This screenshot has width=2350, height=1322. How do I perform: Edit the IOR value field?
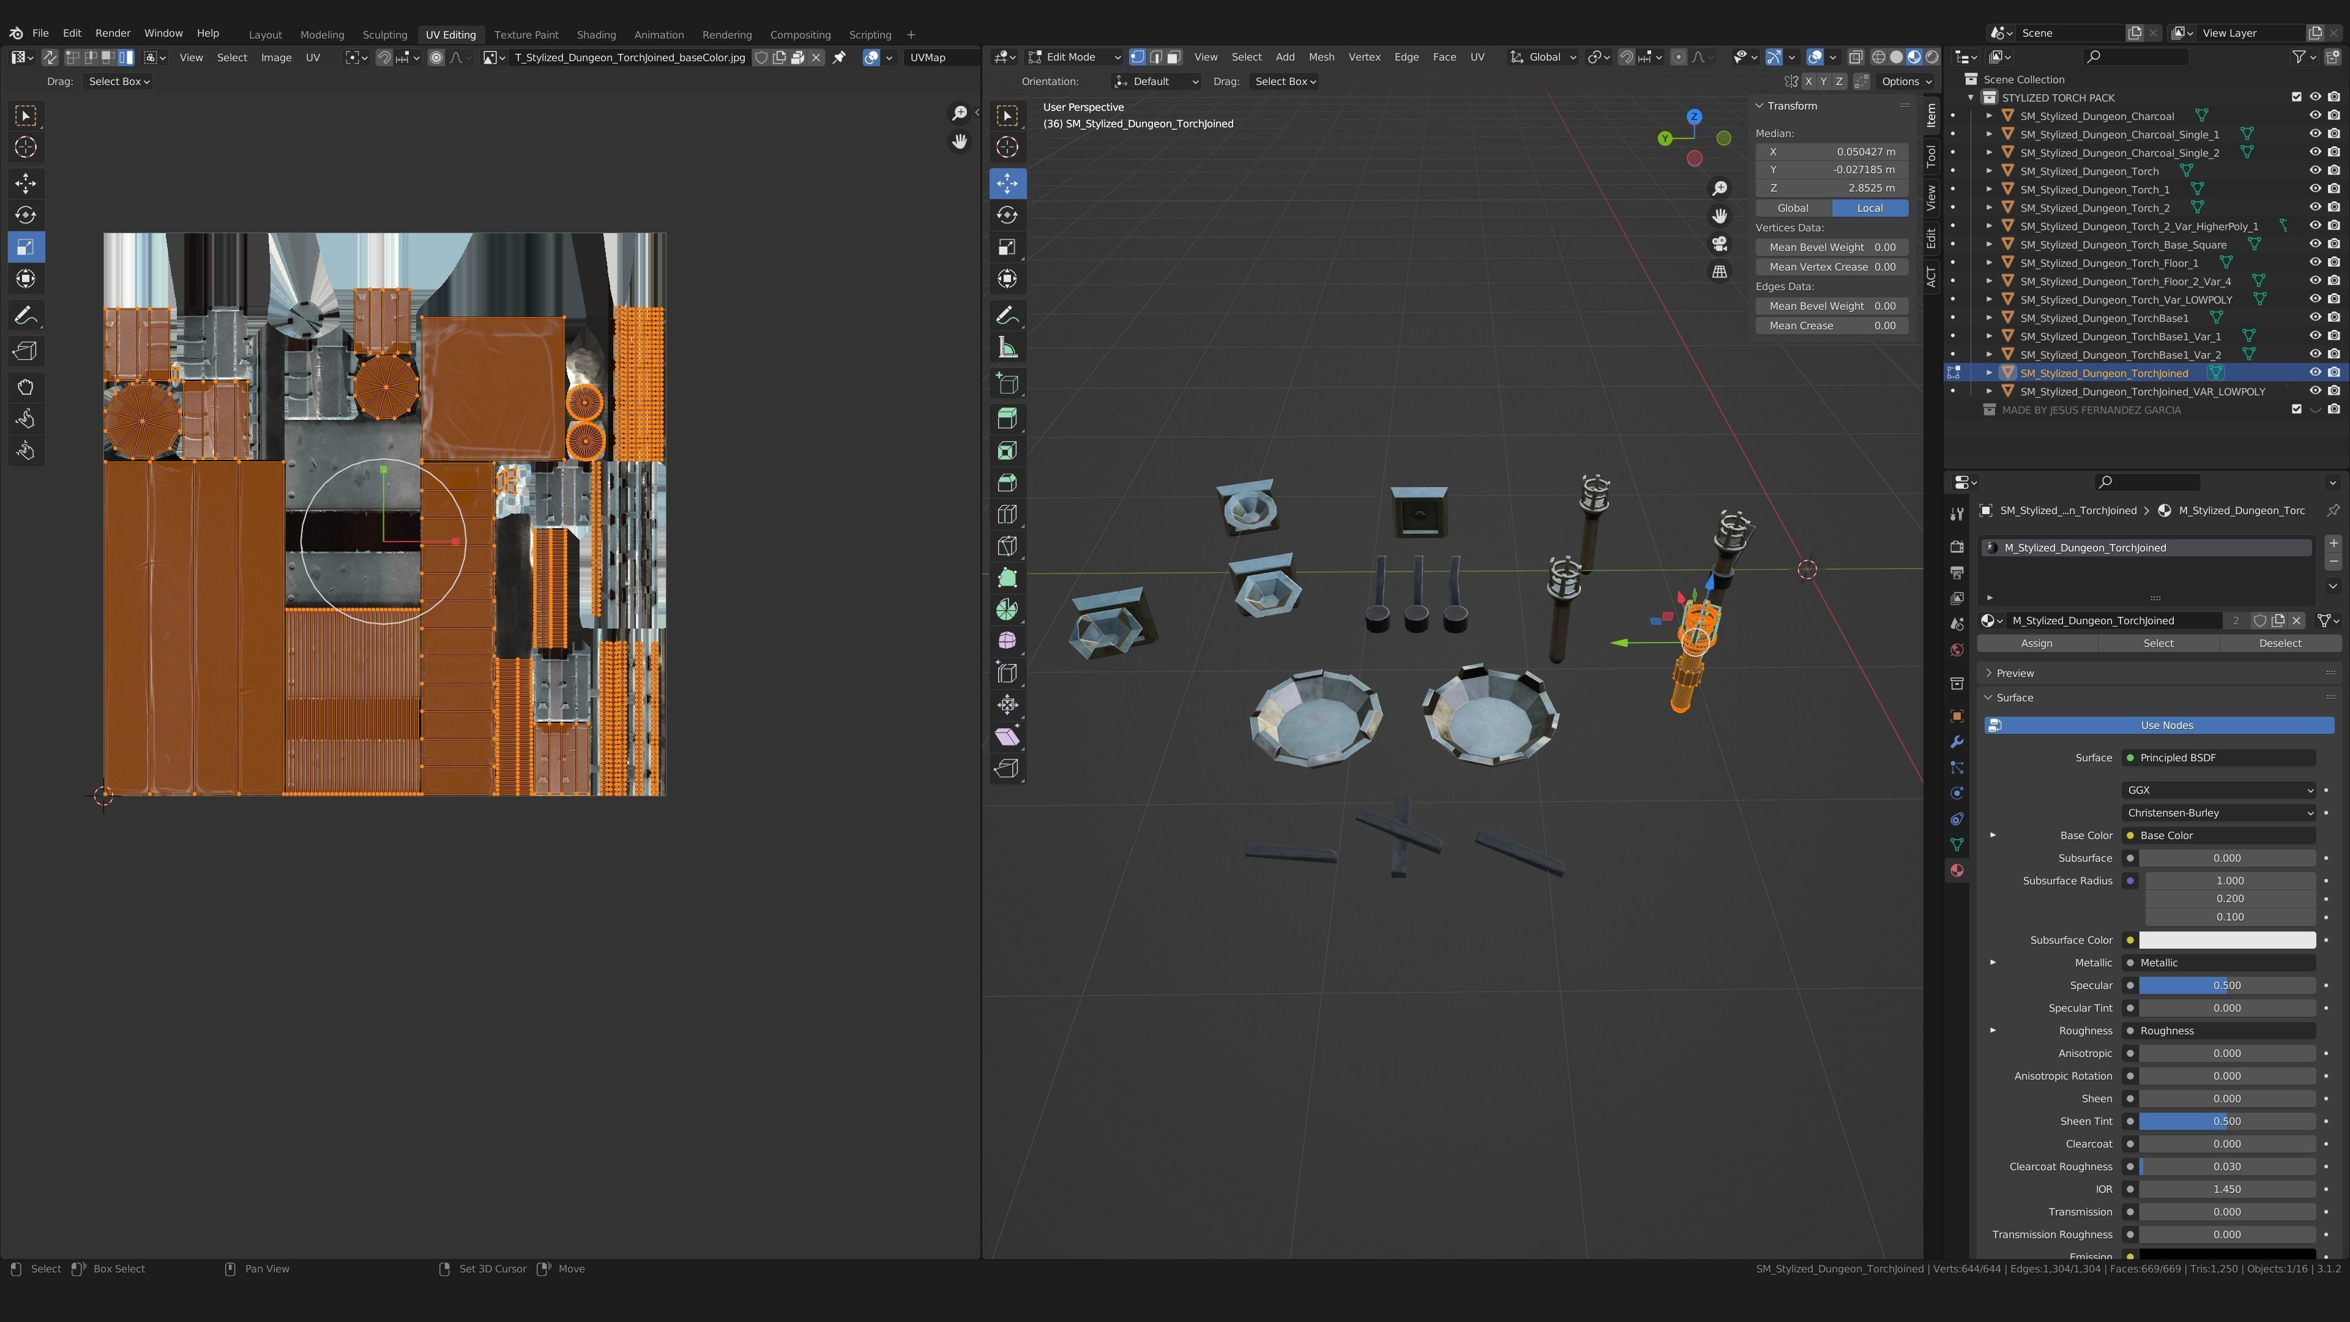(x=2227, y=1189)
